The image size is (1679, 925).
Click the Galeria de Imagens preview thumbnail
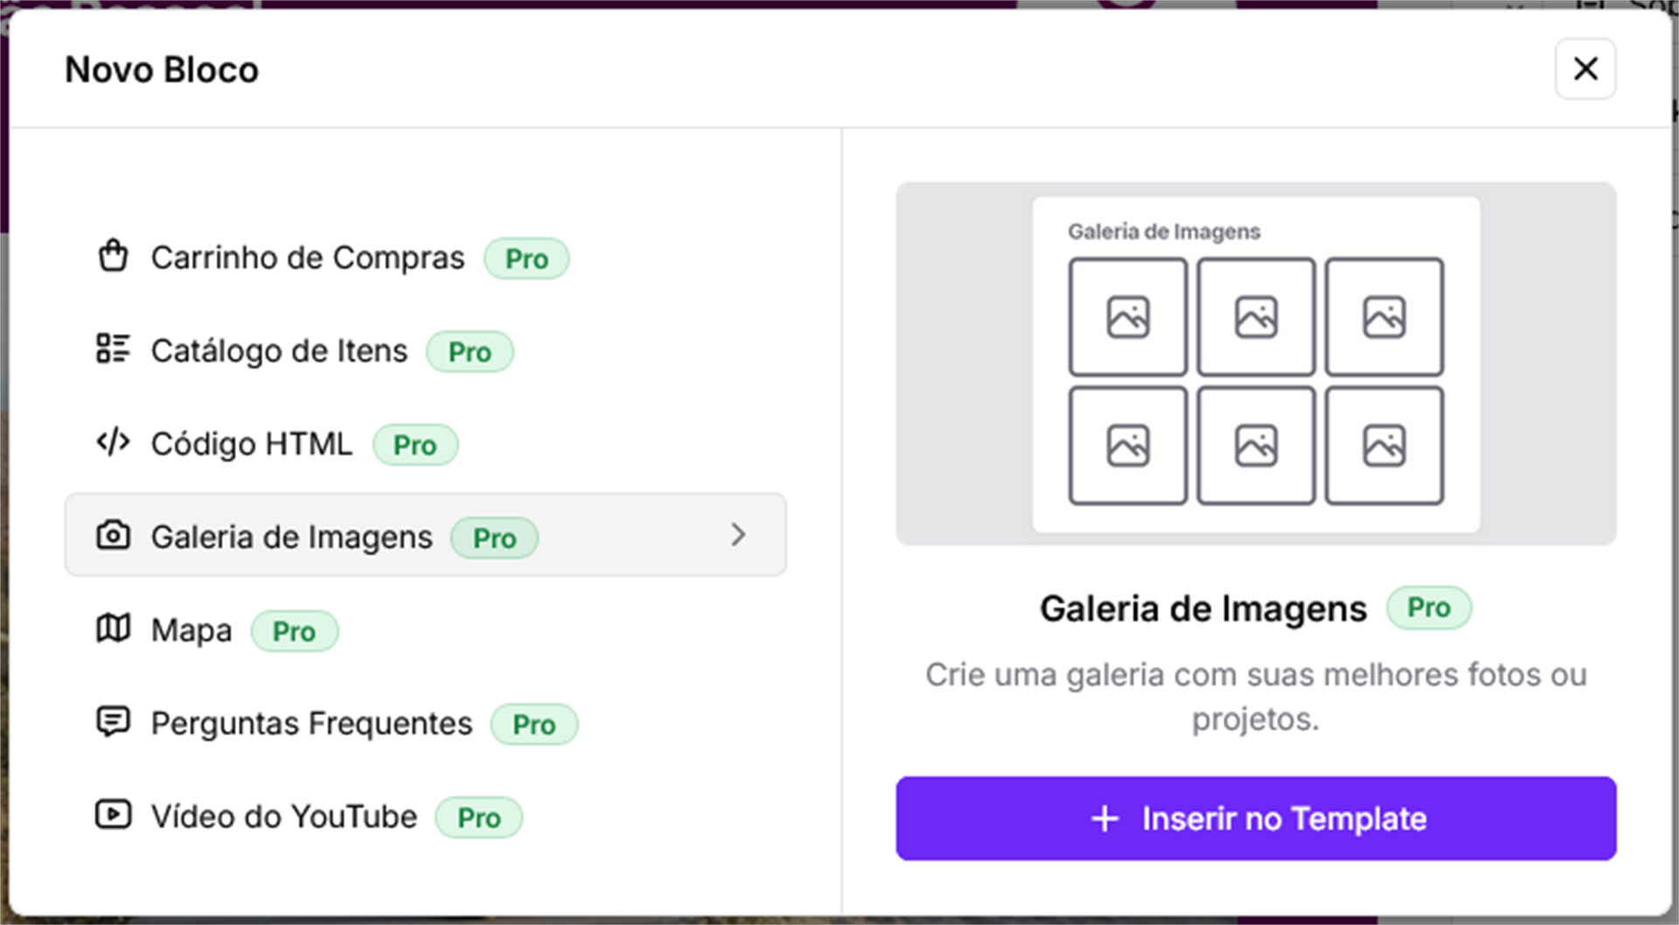pyautogui.click(x=1256, y=364)
